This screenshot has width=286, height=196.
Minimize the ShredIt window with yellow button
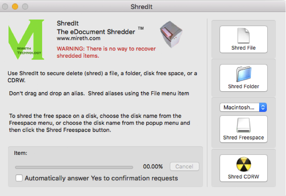click(15, 7)
